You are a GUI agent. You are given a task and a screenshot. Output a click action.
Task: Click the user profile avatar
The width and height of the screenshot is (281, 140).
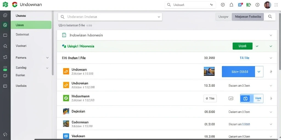(x=268, y=5)
